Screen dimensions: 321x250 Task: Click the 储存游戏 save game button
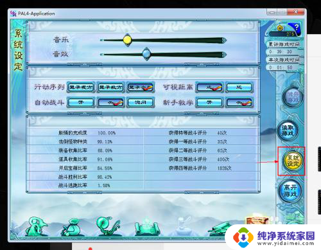click(293, 97)
